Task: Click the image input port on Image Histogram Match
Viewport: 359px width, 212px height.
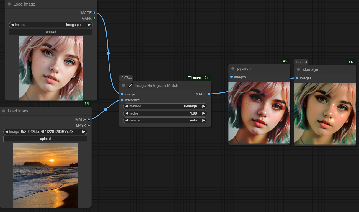Action: click(x=122, y=94)
